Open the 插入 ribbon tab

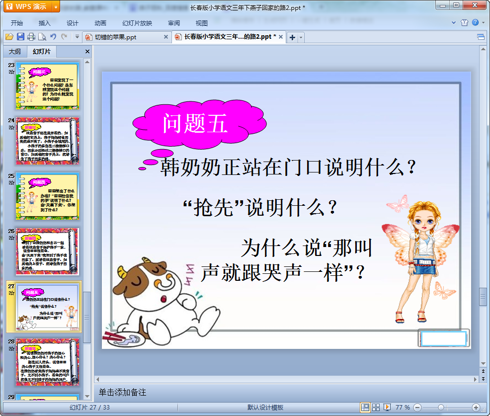click(44, 23)
